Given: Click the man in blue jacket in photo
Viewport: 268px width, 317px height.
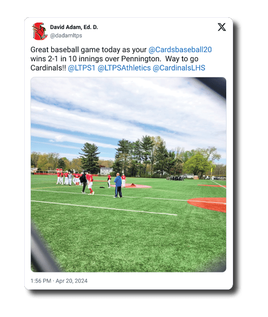Looking at the screenshot, I should tap(118, 185).
